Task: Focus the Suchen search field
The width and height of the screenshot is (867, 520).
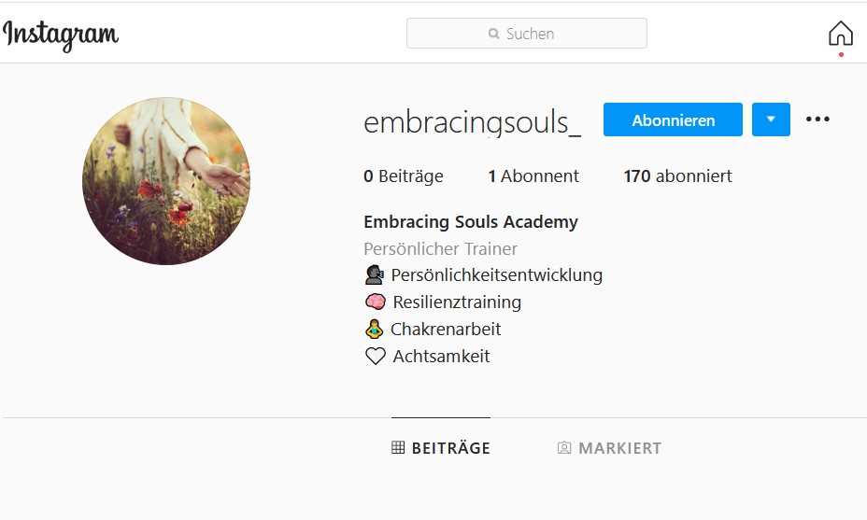Action: 526,34
